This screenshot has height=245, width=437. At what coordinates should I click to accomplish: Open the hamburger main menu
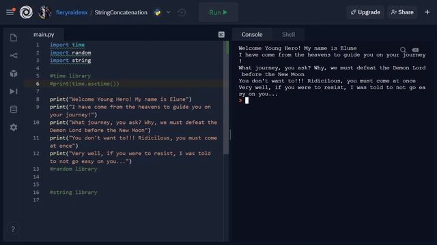click(10, 12)
